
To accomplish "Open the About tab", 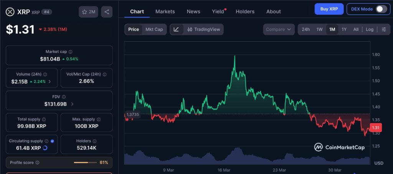I will tap(273, 11).
